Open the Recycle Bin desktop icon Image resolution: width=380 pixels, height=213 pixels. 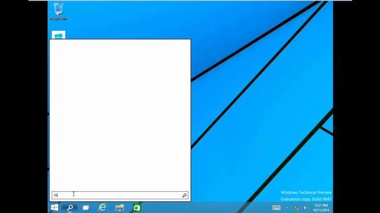coord(58,11)
